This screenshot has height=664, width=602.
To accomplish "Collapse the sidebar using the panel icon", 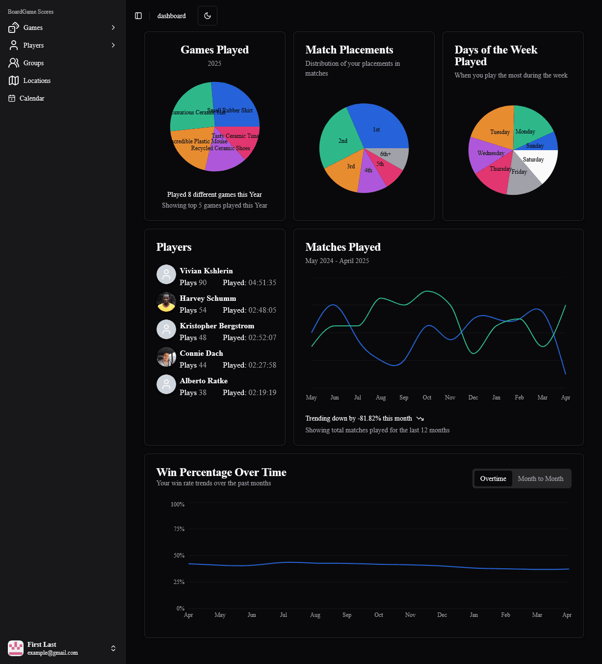I will click(138, 15).
